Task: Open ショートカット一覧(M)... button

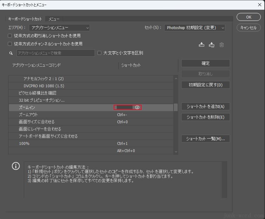Action: coord(205,139)
